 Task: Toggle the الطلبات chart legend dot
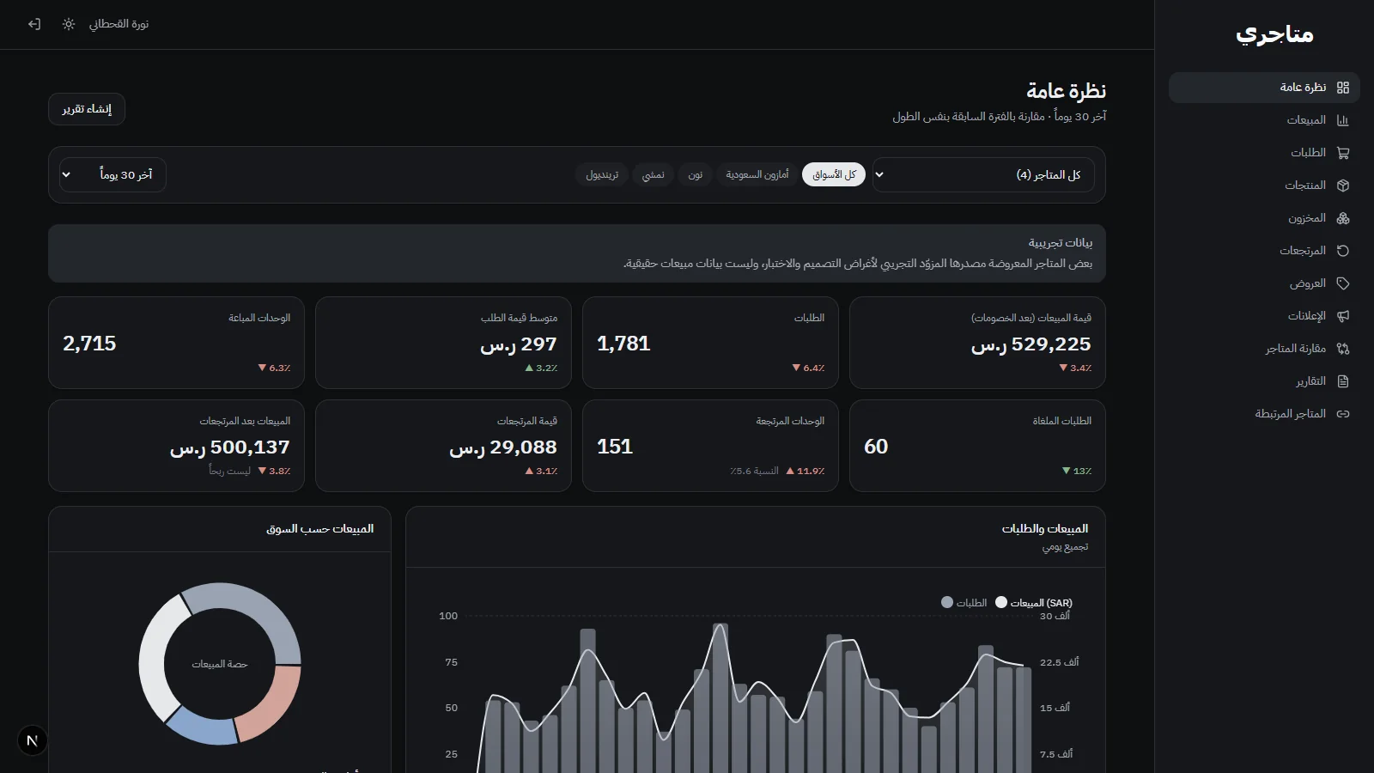tap(947, 602)
